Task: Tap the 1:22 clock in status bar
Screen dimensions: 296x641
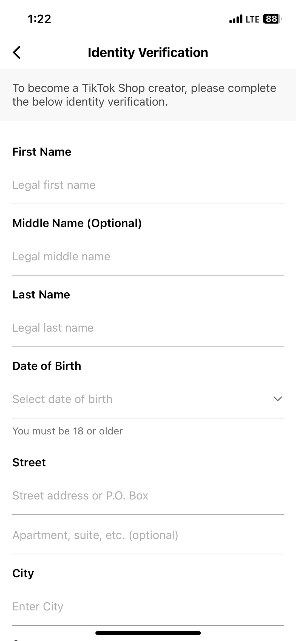Action: [39, 19]
